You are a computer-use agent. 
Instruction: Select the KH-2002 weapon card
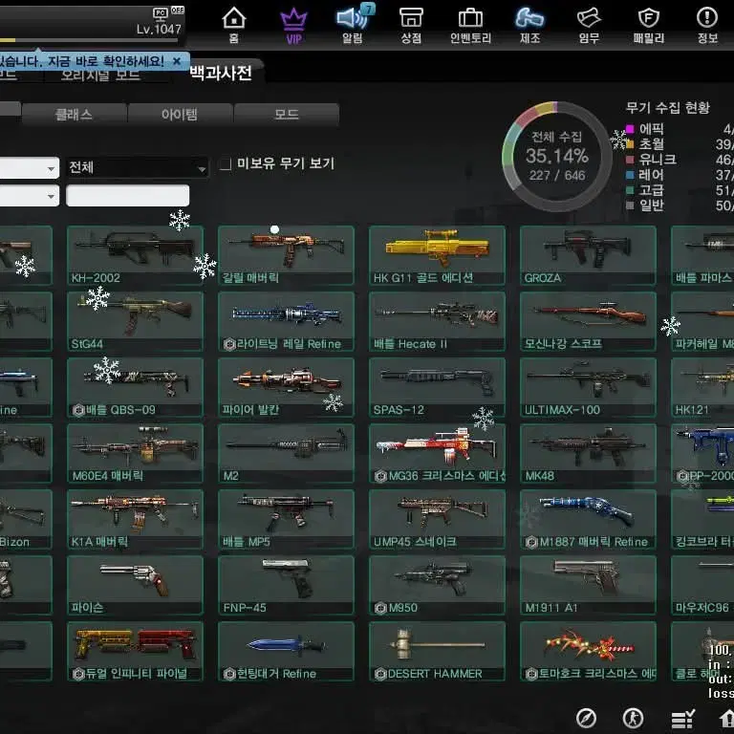click(x=136, y=255)
